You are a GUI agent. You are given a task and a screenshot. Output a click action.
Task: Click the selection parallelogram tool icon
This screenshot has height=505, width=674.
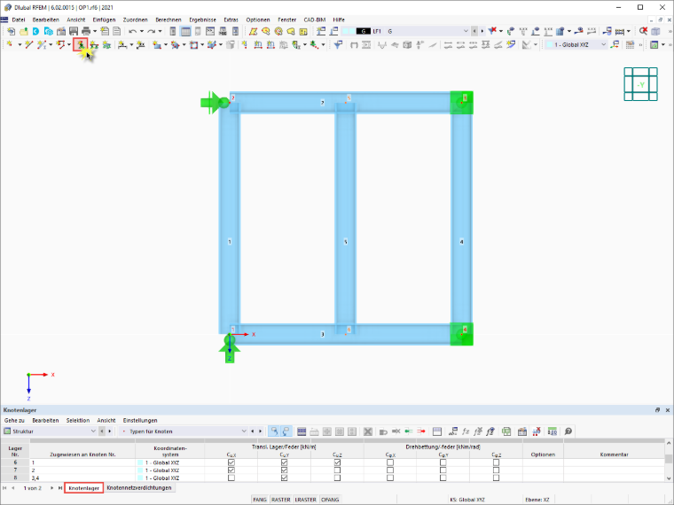[x=253, y=31]
